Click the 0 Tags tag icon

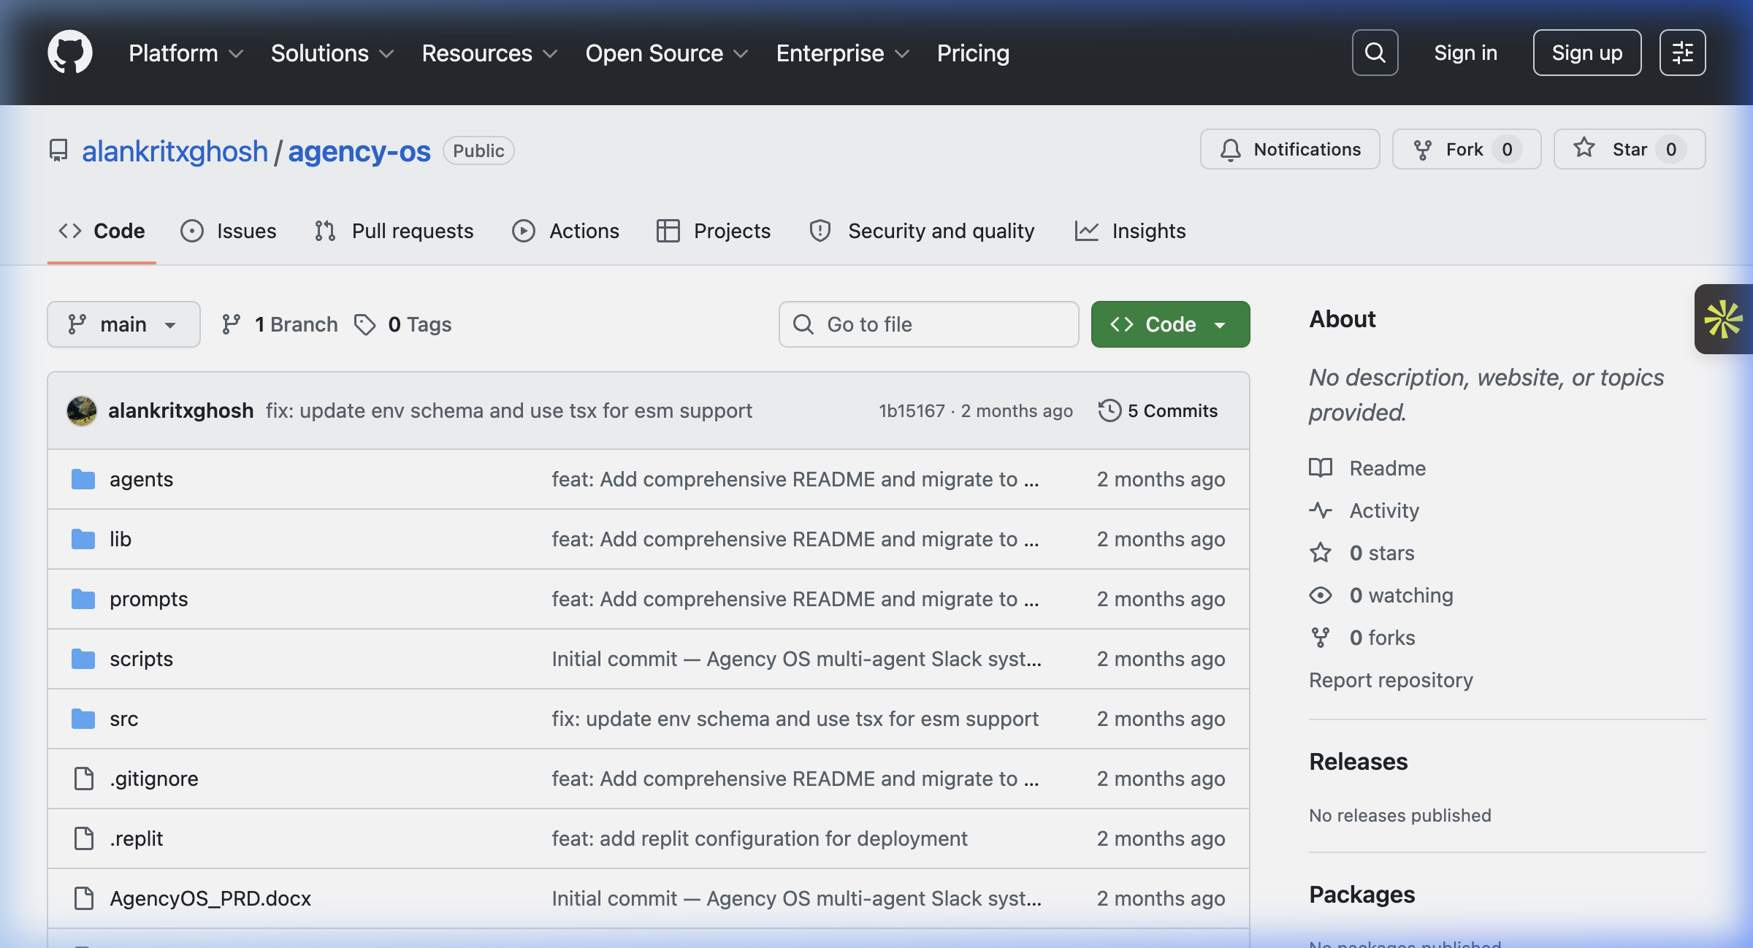coord(365,324)
